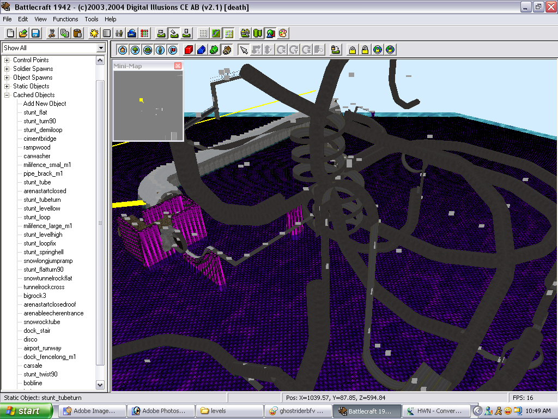Click Add New Object in Cached Objects
558x419 pixels.
[45, 104]
